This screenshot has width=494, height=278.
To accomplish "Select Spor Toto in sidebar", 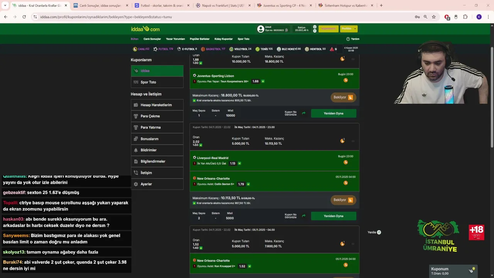I will pos(157,82).
